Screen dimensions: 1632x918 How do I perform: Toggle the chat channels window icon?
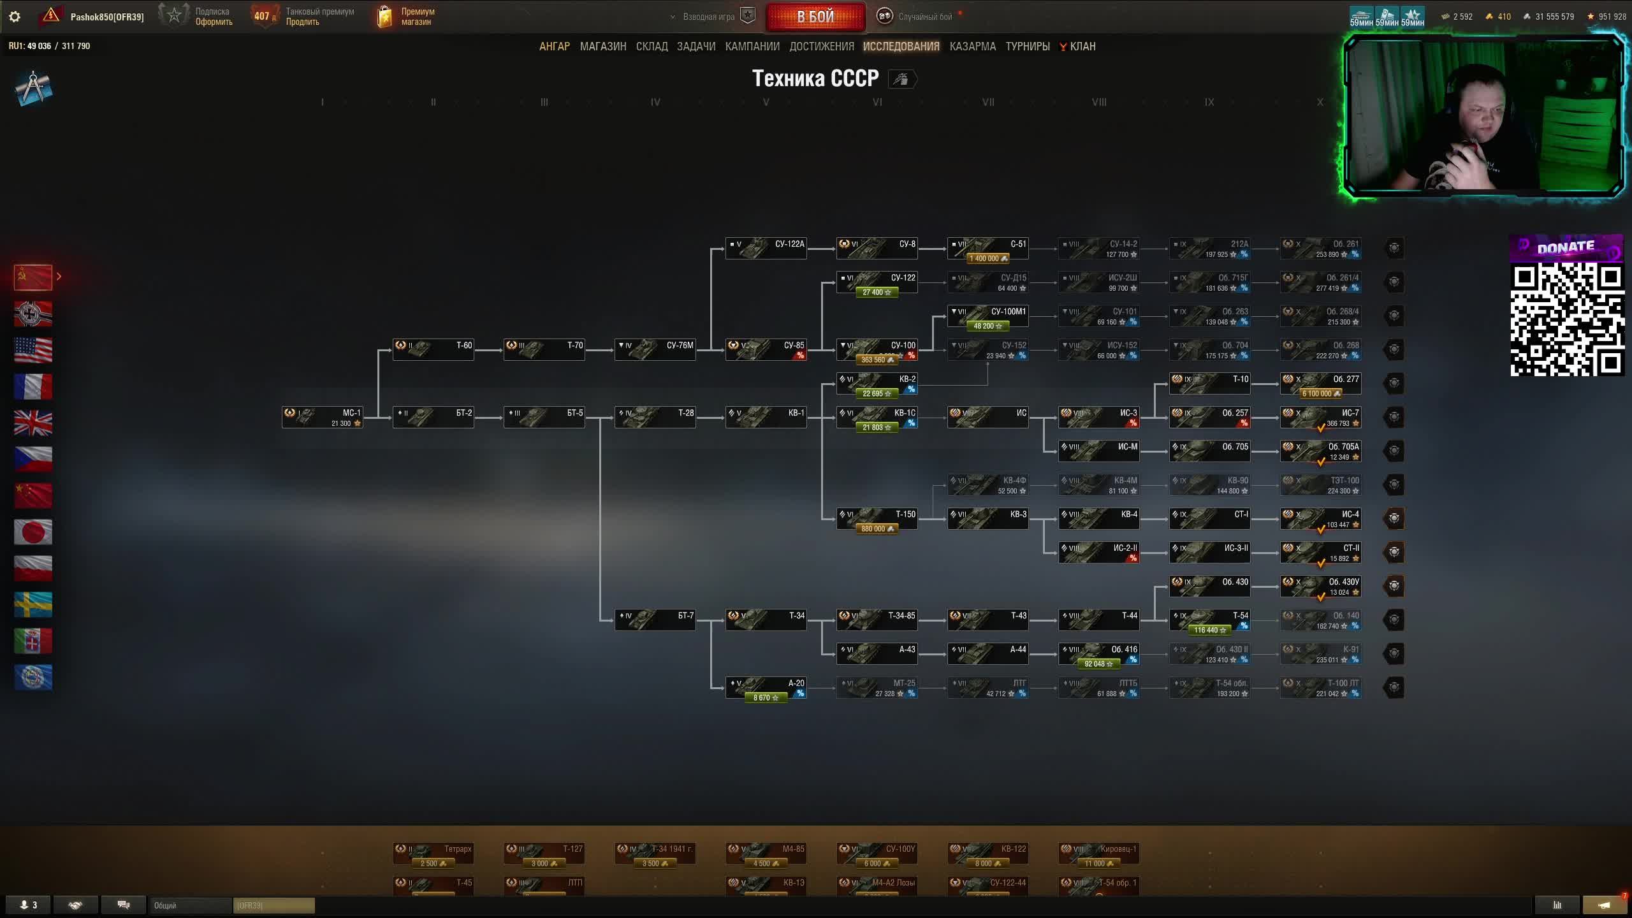[x=124, y=905]
